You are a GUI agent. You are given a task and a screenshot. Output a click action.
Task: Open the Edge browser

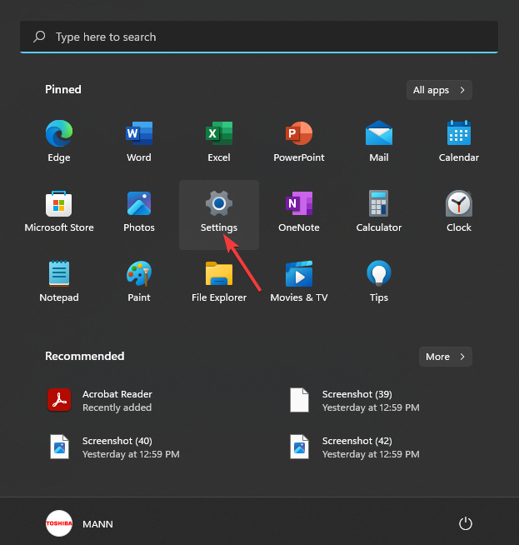[x=59, y=142]
